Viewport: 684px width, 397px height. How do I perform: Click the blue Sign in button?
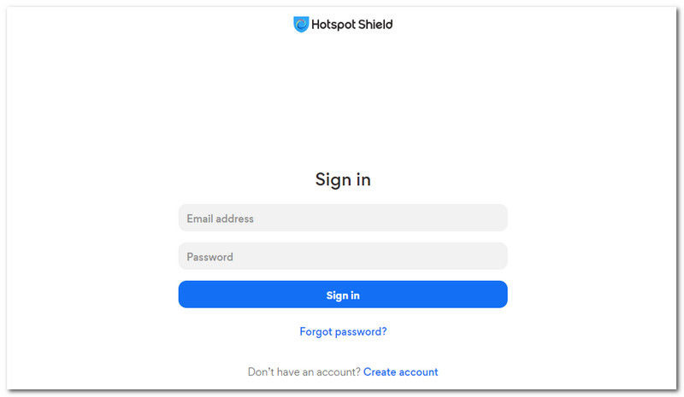click(x=343, y=295)
